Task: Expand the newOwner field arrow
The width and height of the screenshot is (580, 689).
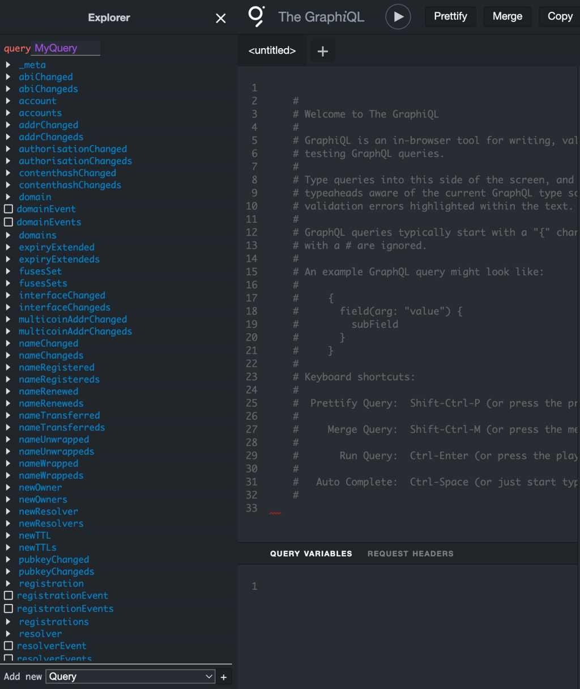Action: [8, 488]
